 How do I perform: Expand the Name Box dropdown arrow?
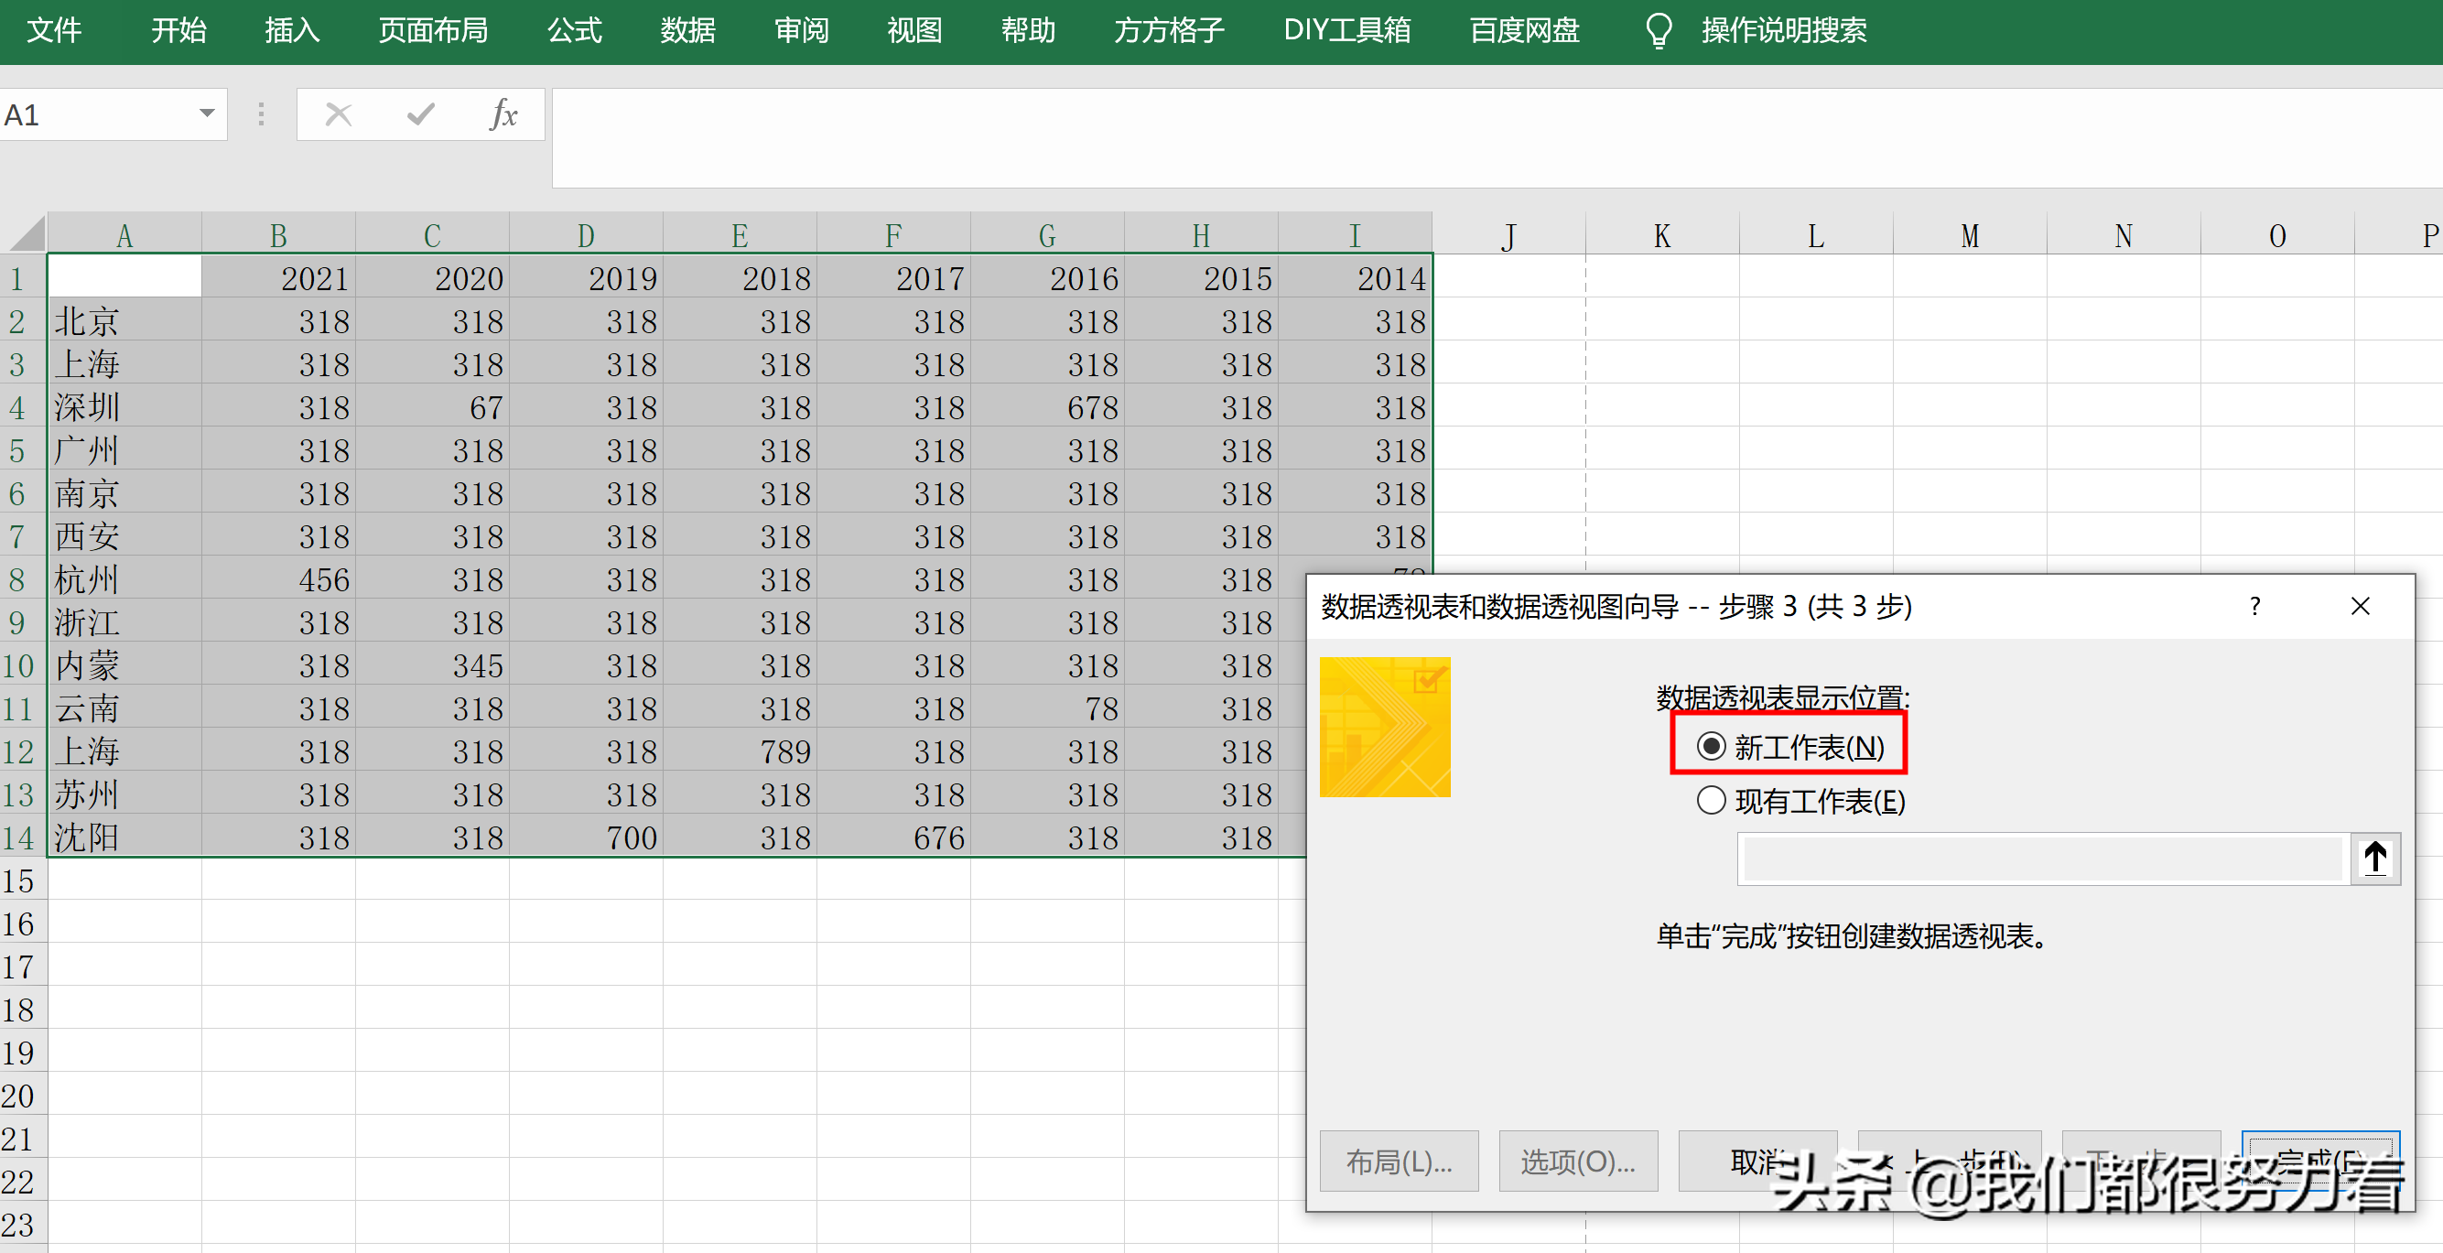pyautogui.click(x=207, y=113)
